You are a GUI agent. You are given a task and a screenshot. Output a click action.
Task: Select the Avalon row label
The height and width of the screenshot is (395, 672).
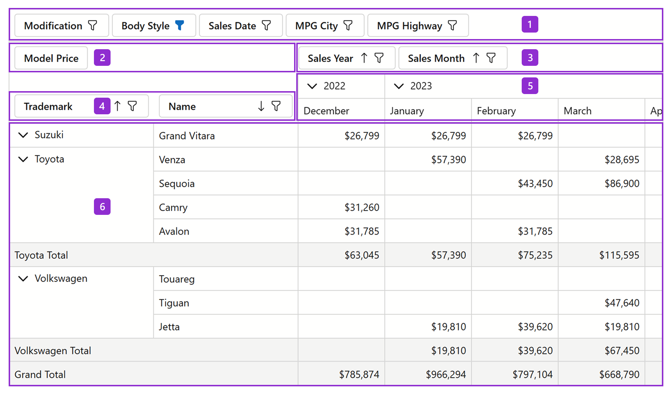pyautogui.click(x=174, y=231)
